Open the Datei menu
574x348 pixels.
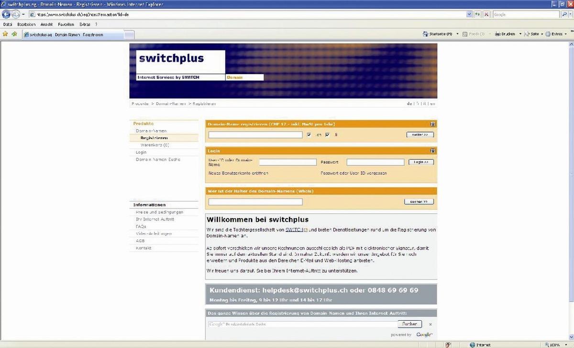coord(8,24)
